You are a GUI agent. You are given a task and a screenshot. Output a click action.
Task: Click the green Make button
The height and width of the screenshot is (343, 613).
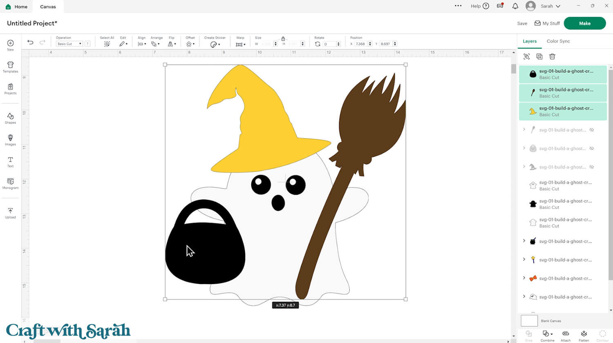tap(584, 23)
